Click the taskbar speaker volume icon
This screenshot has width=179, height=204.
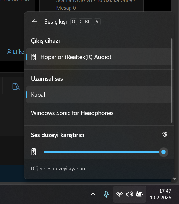(130, 194)
